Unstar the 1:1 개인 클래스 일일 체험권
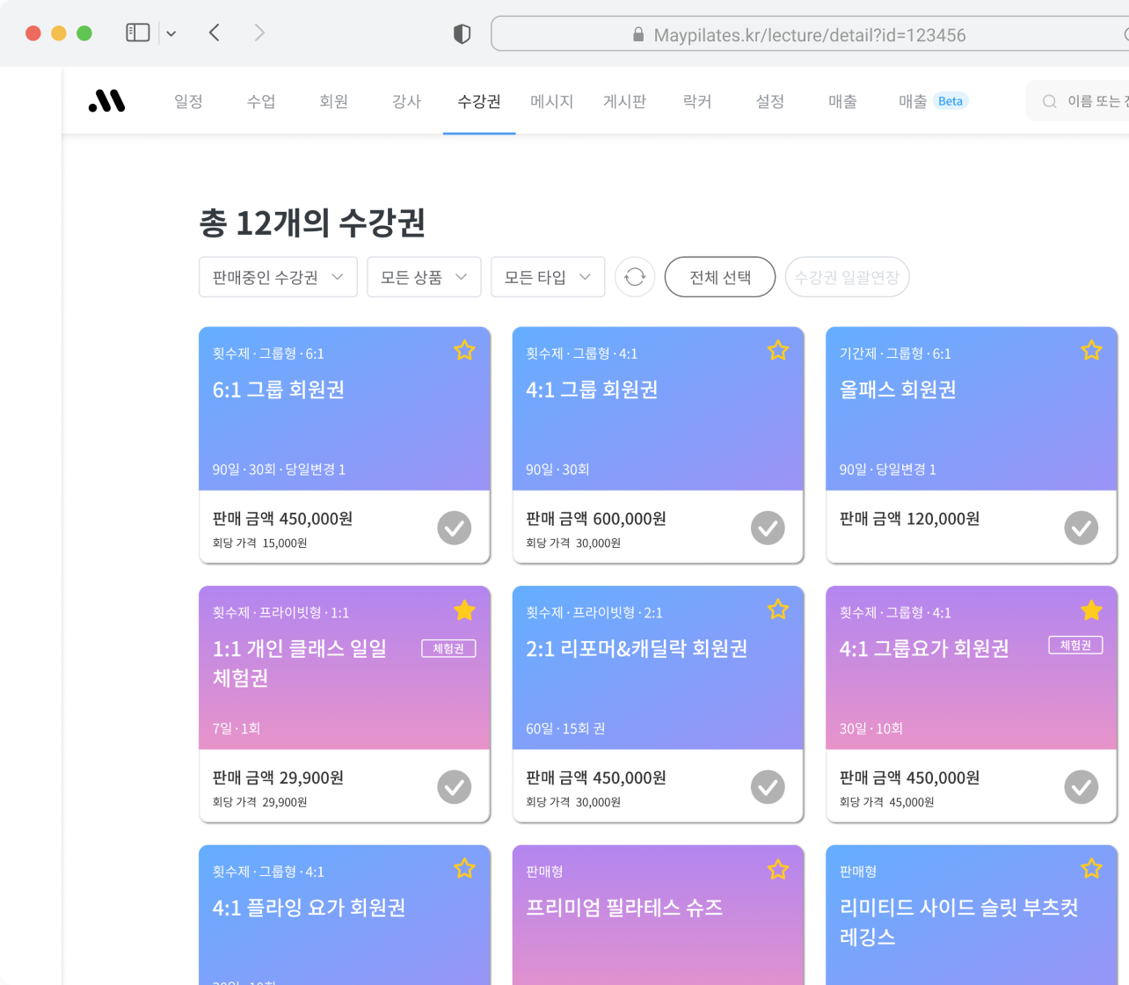 (464, 609)
